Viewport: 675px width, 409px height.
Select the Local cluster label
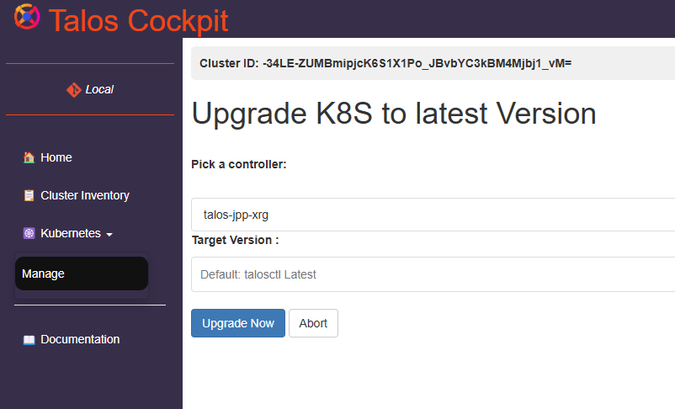coord(99,89)
